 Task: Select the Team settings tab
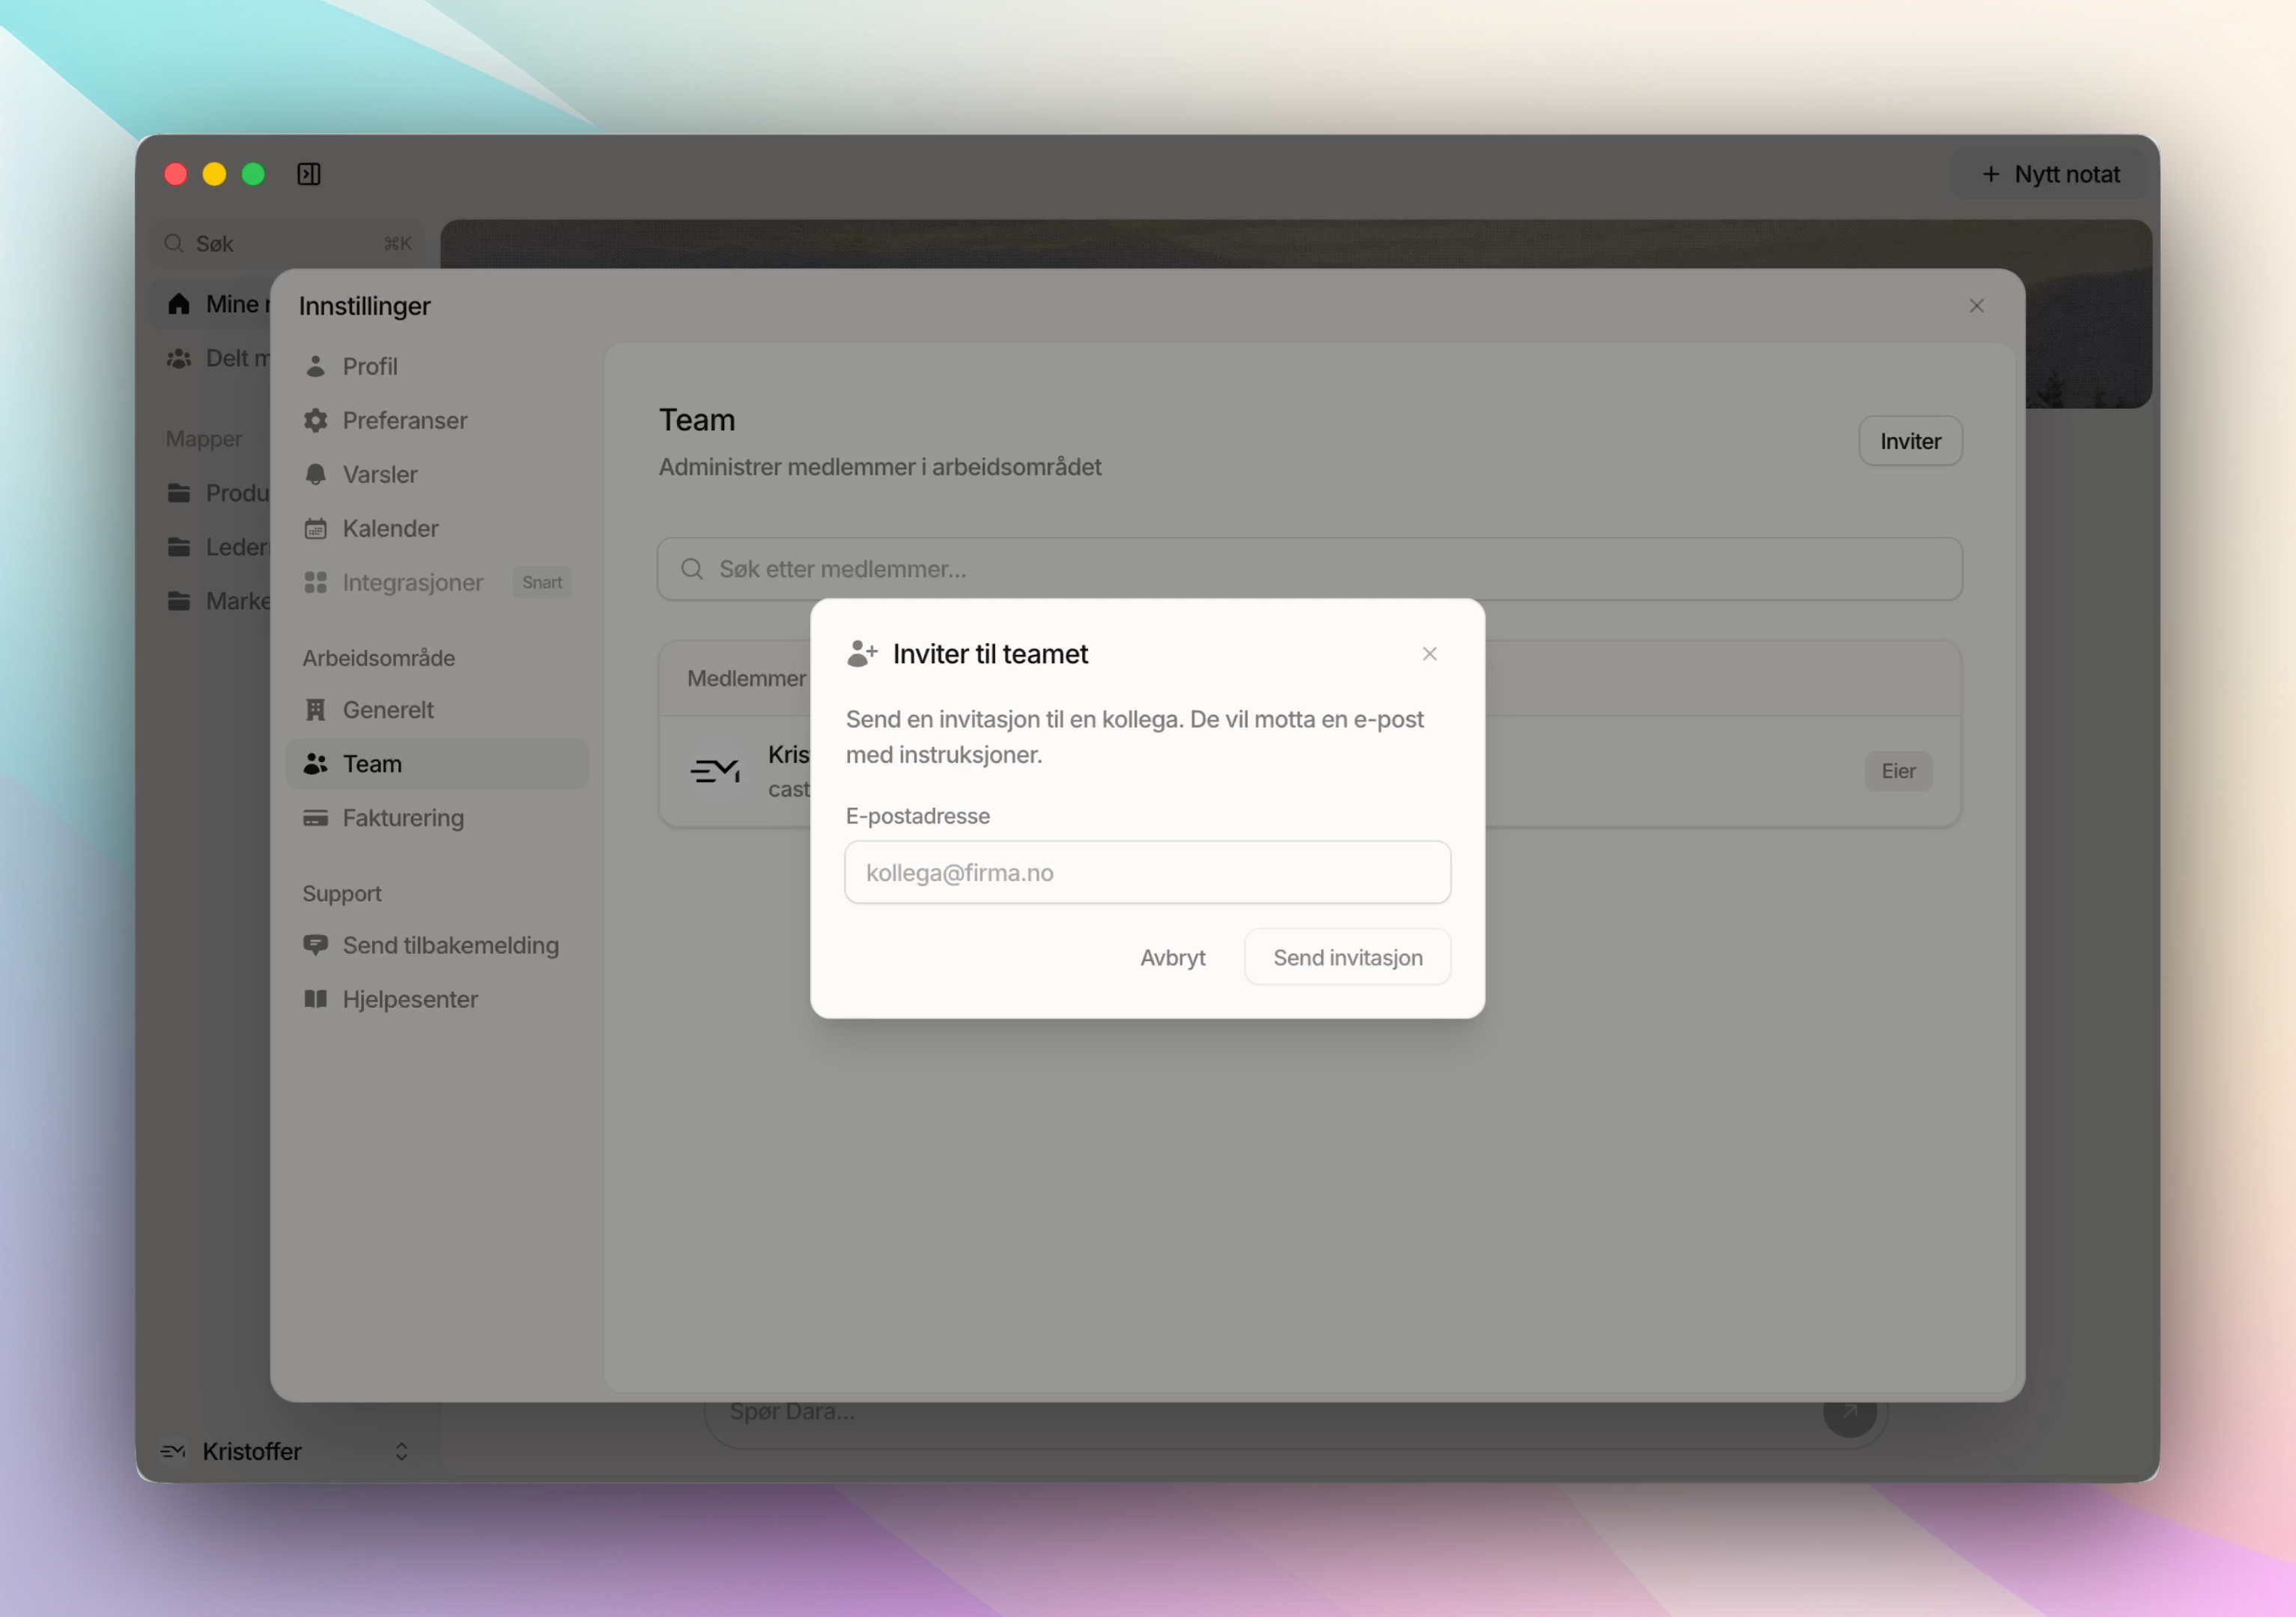[x=372, y=764]
